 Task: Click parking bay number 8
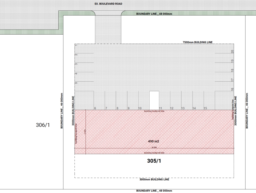point(117,108)
